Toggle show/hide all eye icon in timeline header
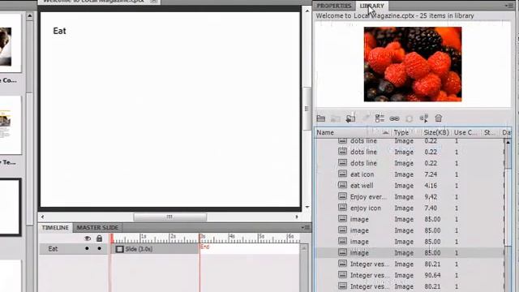This screenshot has height=292, width=519. [x=88, y=238]
